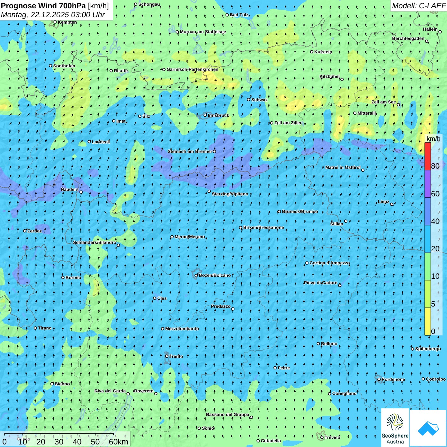Click the Schongau label
This screenshot has width=447, height=447.
pyautogui.click(x=149, y=4)
